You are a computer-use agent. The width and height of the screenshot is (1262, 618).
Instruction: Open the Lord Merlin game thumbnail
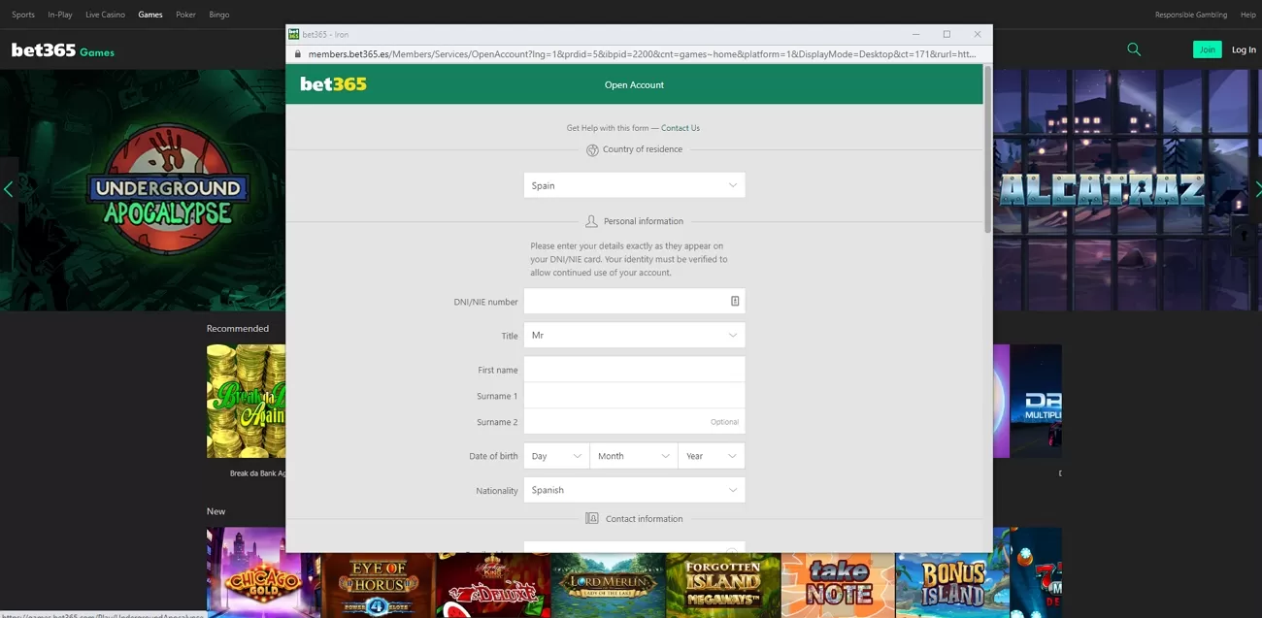607,585
